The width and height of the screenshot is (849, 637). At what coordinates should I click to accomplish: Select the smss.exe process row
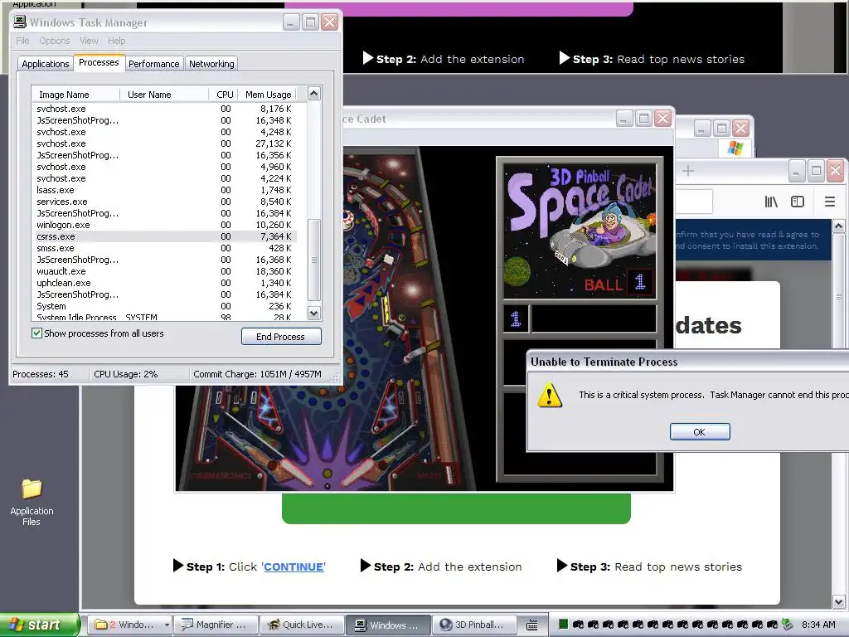pyautogui.click(x=165, y=248)
